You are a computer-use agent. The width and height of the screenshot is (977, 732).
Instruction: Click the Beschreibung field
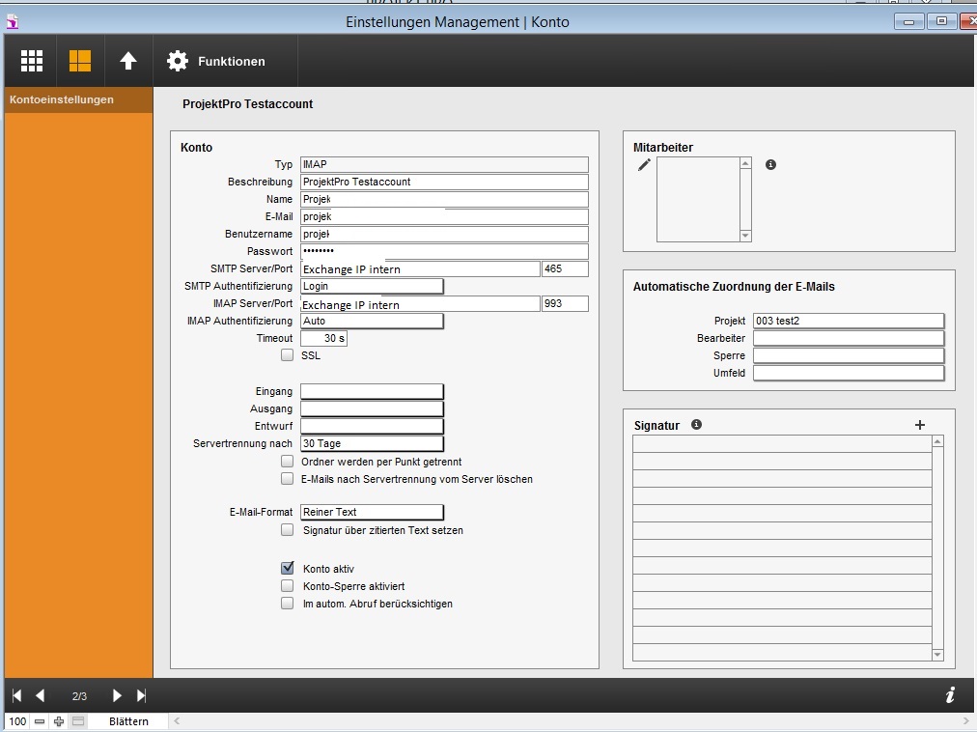click(444, 183)
